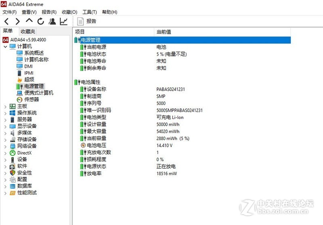The height and width of the screenshot is (225, 323).
Task: Expand the 显示设备 tree node
Action: pyautogui.click(x=5, y=127)
